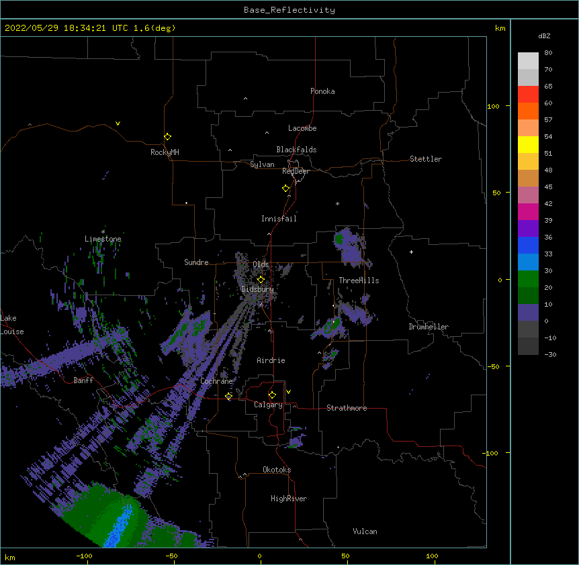Click the yellow station marker south of Cochrane

[228, 397]
